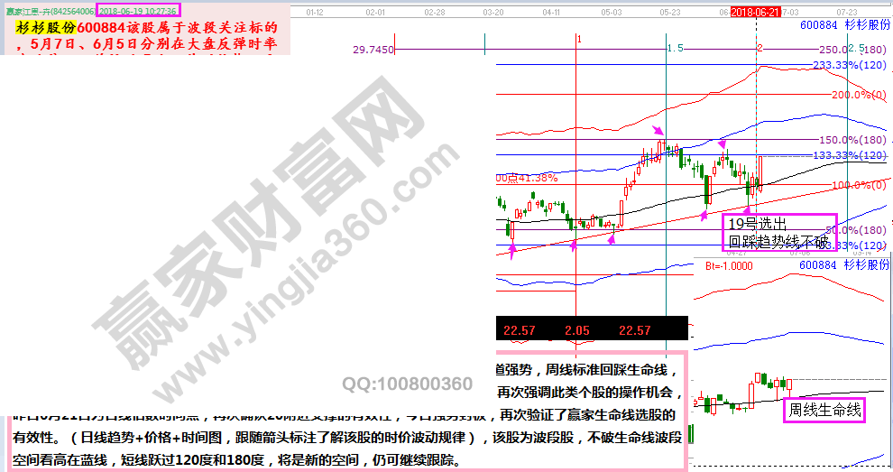Click the red 2018-06-21 date marker
Viewport: 893px width, 472px height.
[x=756, y=12]
